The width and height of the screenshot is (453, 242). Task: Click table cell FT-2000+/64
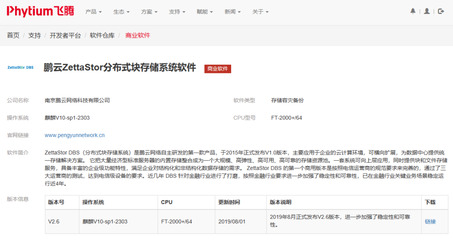(186, 221)
